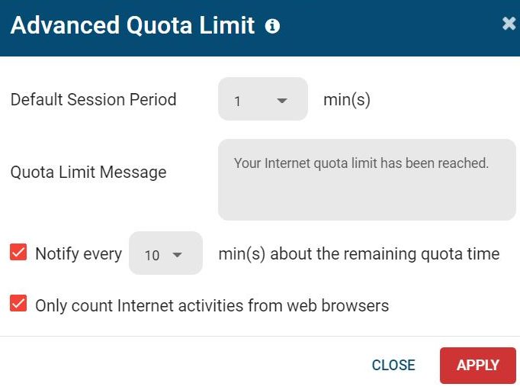
Task: Close the dialog using the X icon
Action: [509, 24]
